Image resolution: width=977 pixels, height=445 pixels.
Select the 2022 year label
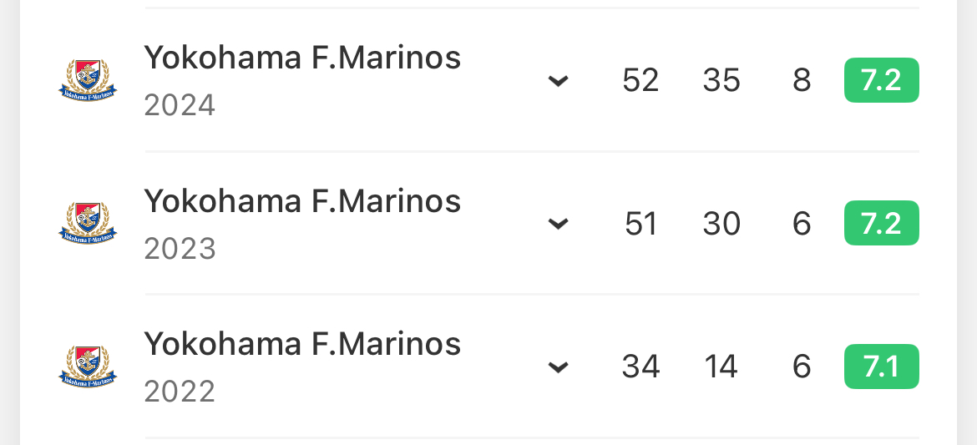click(180, 392)
